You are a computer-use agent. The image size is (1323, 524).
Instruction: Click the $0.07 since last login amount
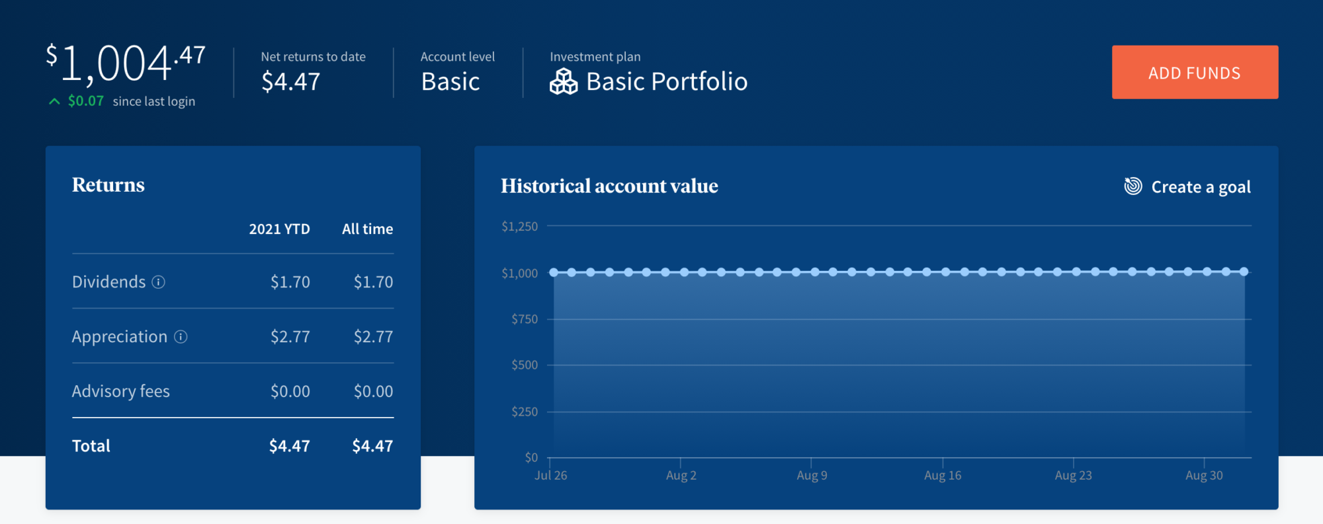(86, 101)
